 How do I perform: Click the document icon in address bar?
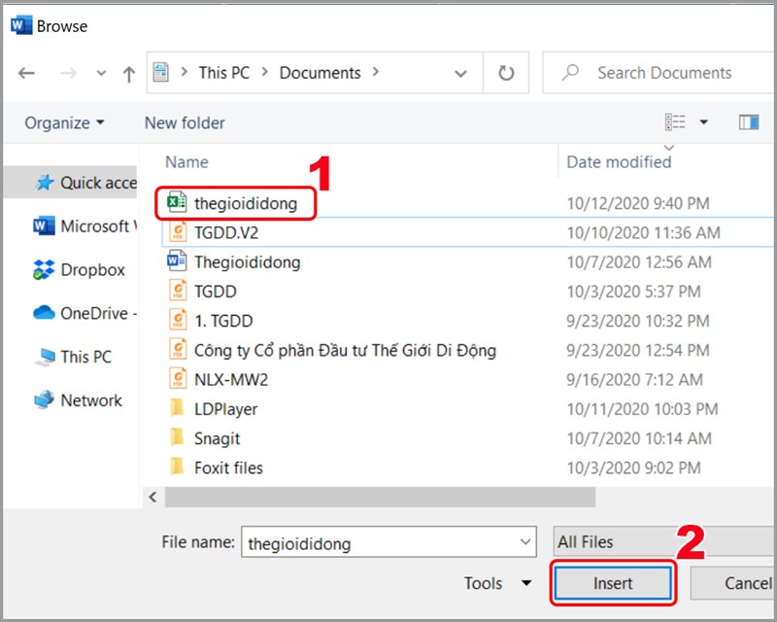point(160,73)
